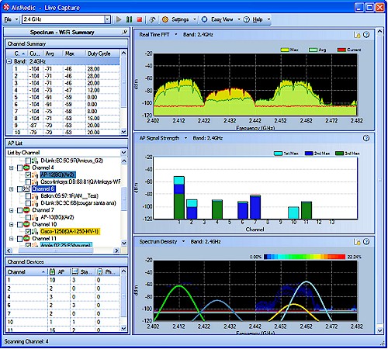Click scroll-down arrow in Channel Summary table
The image size is (388, 349).
(x=123, y=132)
